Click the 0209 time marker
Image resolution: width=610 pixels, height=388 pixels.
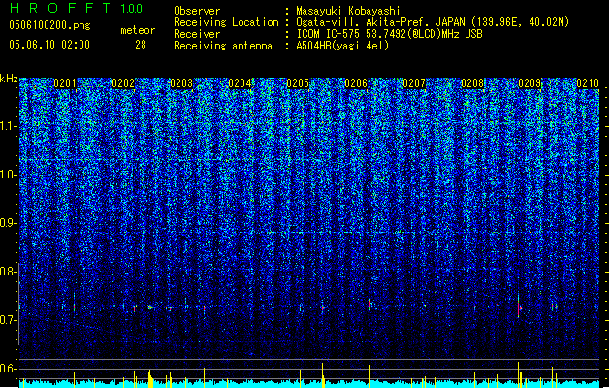point(530,83)
